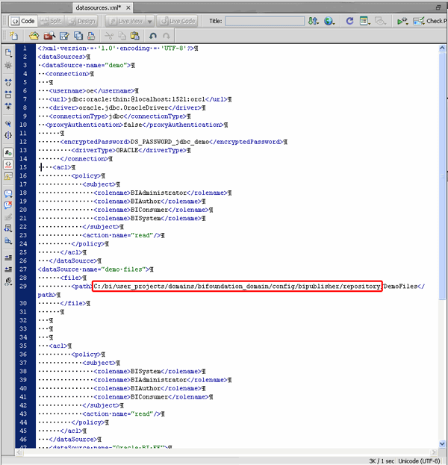Click the Save icon in standard toolbar
Viewport: 448px width, 465px height.
click(x=64, y=36)
